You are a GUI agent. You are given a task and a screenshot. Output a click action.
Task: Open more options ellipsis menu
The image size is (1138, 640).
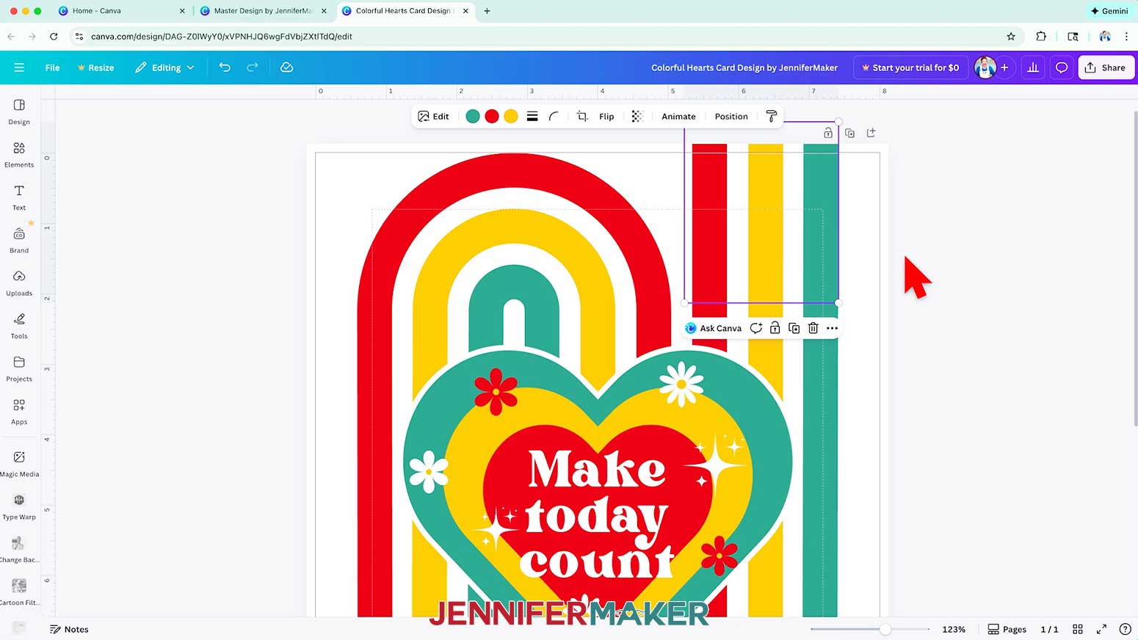(832, 328)
